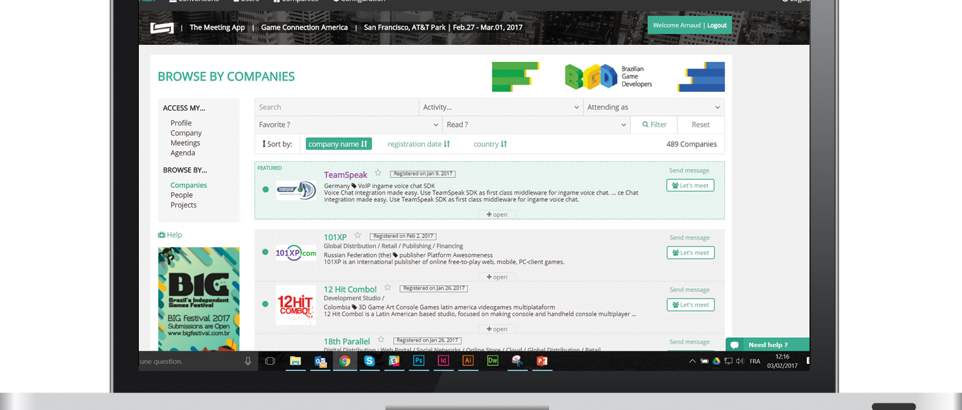Toggle sorting by country
Screen dimensions: 962x410
tap(490, 144)
